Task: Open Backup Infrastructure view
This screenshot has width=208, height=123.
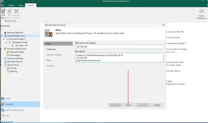Action: pyautogui.click(x=14, y=110)
